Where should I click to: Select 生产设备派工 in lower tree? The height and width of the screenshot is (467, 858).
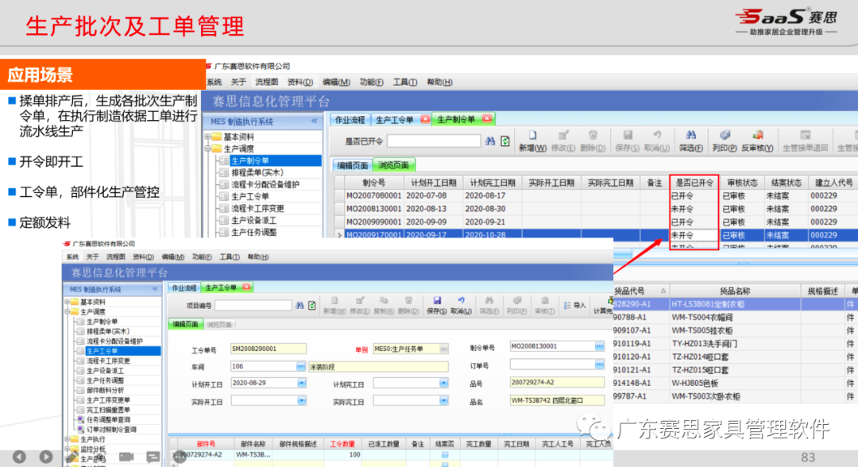(x=105, y=371)
